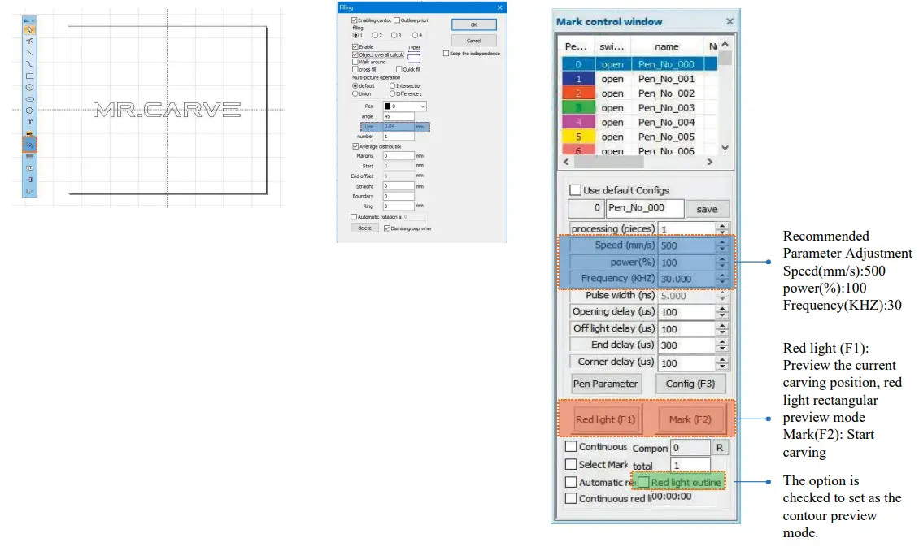Click the R button beside Compon
Viewport: 919px width, 547px height.
click(719, 448)
